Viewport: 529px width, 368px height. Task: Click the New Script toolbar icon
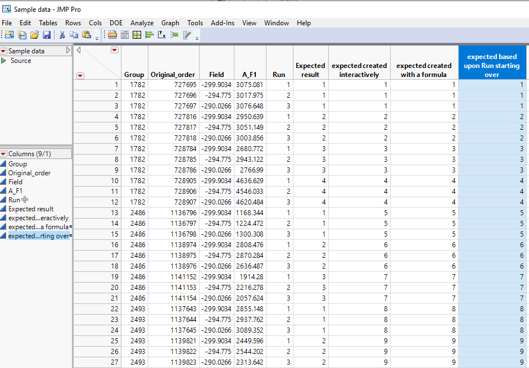(22, 35)
